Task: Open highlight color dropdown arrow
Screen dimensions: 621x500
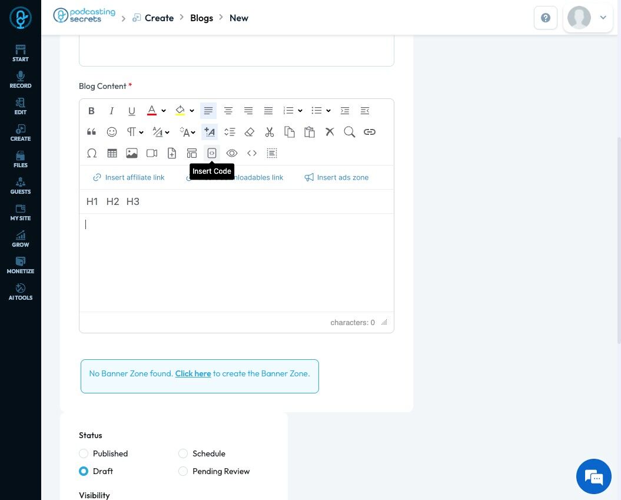Action: pyautogui.click(x=192, y=111)
